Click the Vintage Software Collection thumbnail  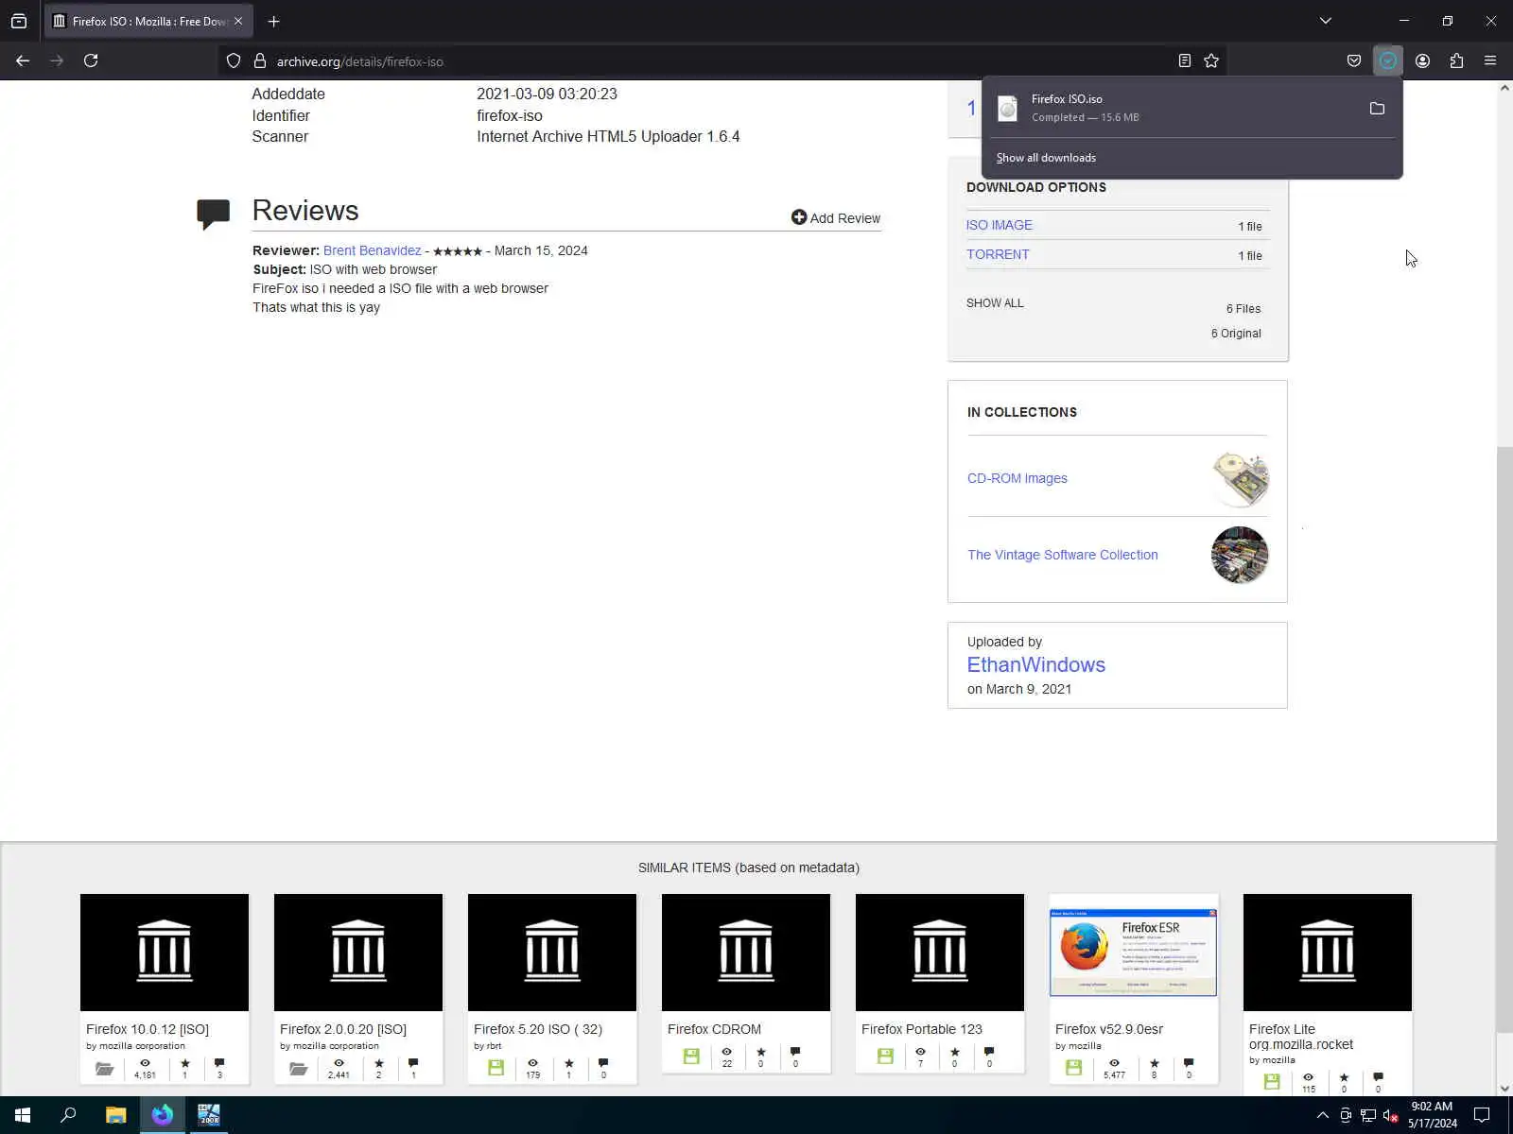1240,555
